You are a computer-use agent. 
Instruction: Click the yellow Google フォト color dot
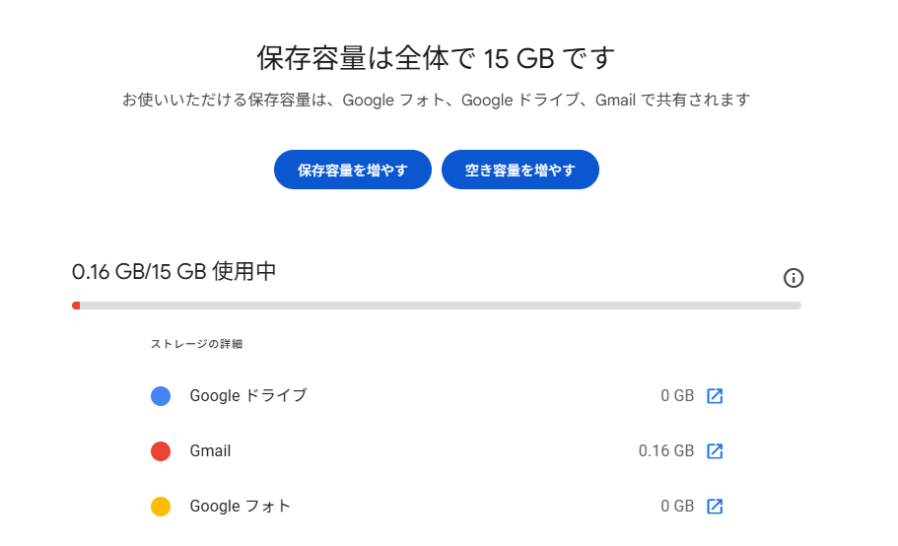(x=161, y=507)
